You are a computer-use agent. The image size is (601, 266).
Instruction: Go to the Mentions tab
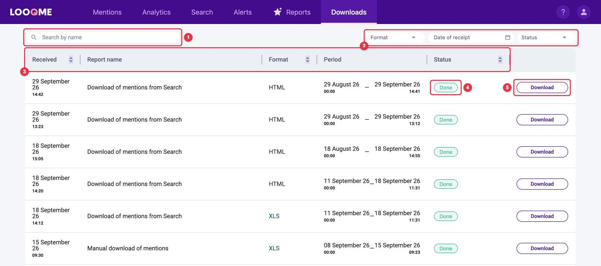coord(107,12)
